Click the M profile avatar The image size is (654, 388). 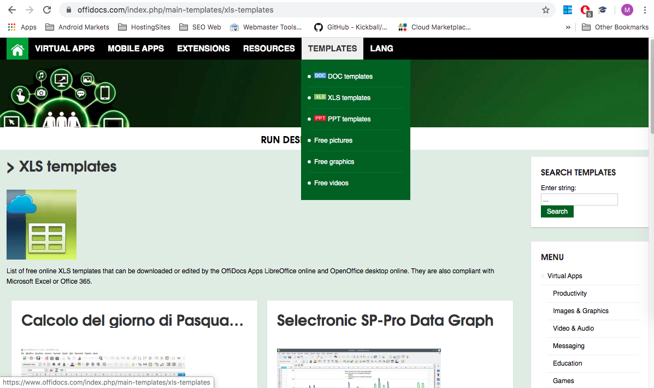coord(626,9)
